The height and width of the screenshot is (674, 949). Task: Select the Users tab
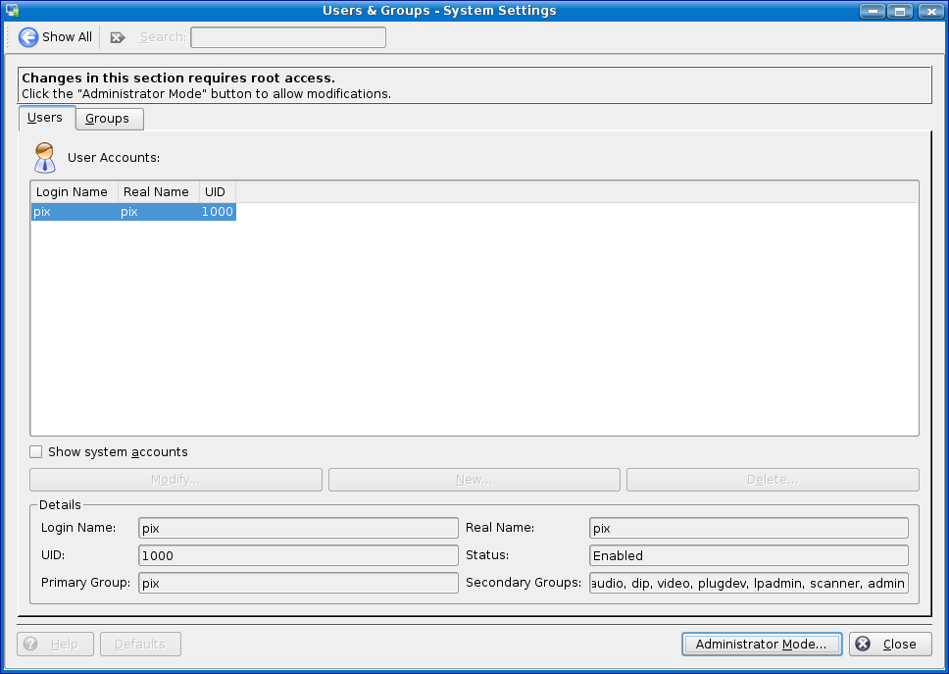(x=45, y=118)
